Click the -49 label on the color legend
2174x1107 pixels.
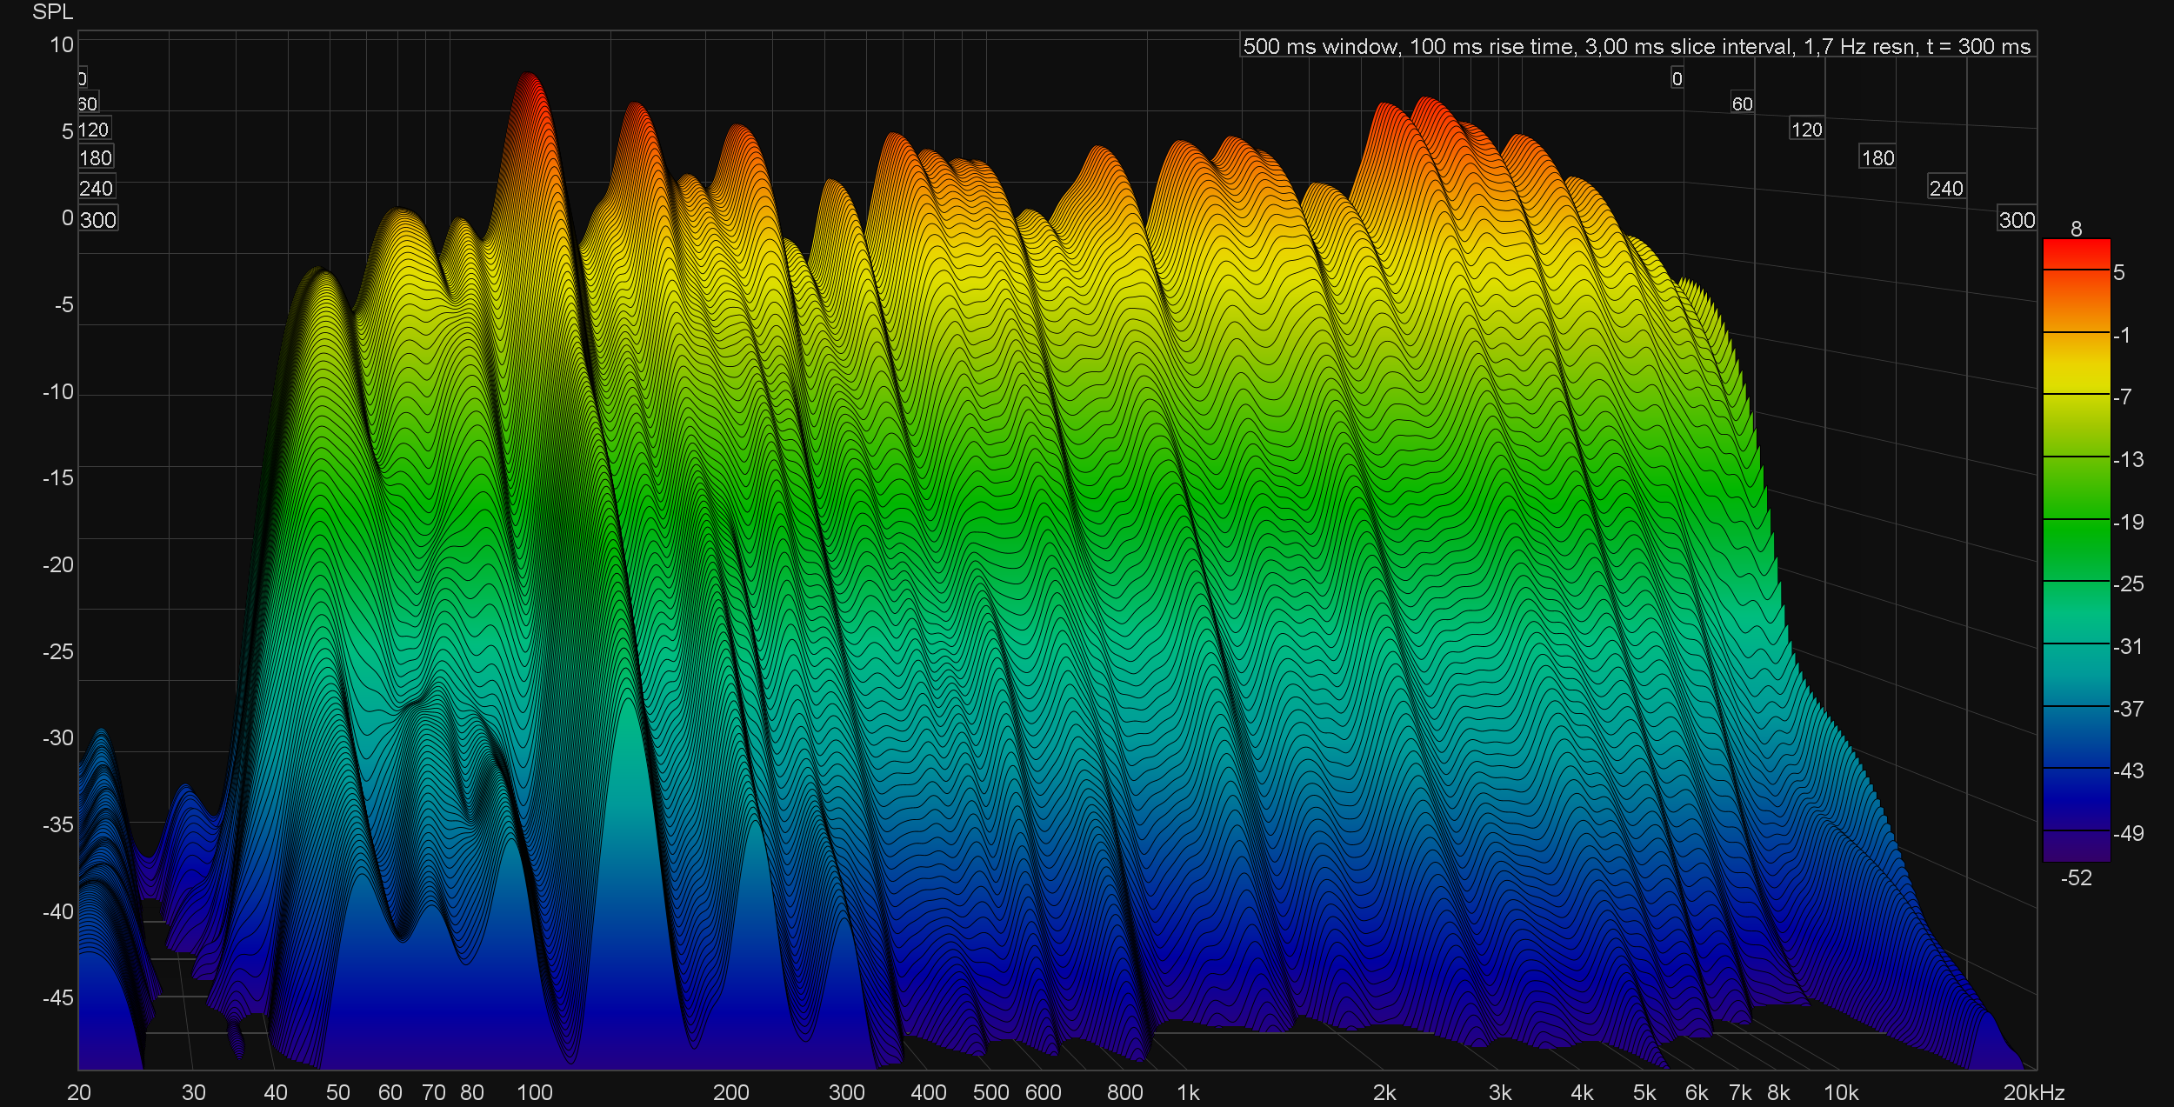point(2128,833)
